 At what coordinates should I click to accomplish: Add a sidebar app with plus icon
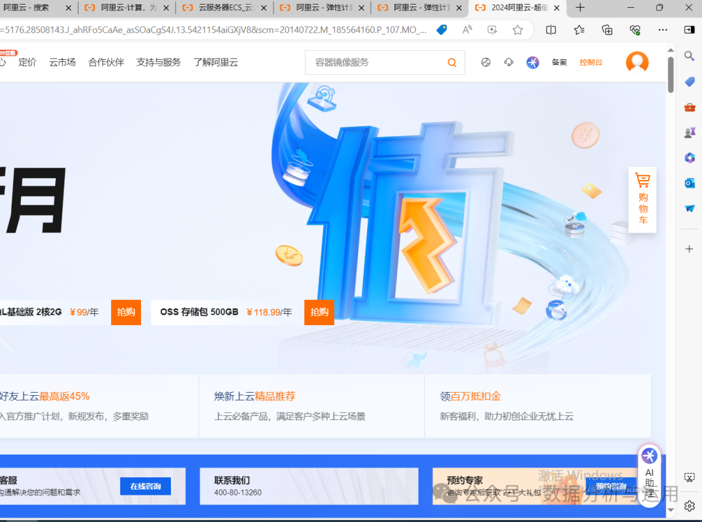coord(690,249)
